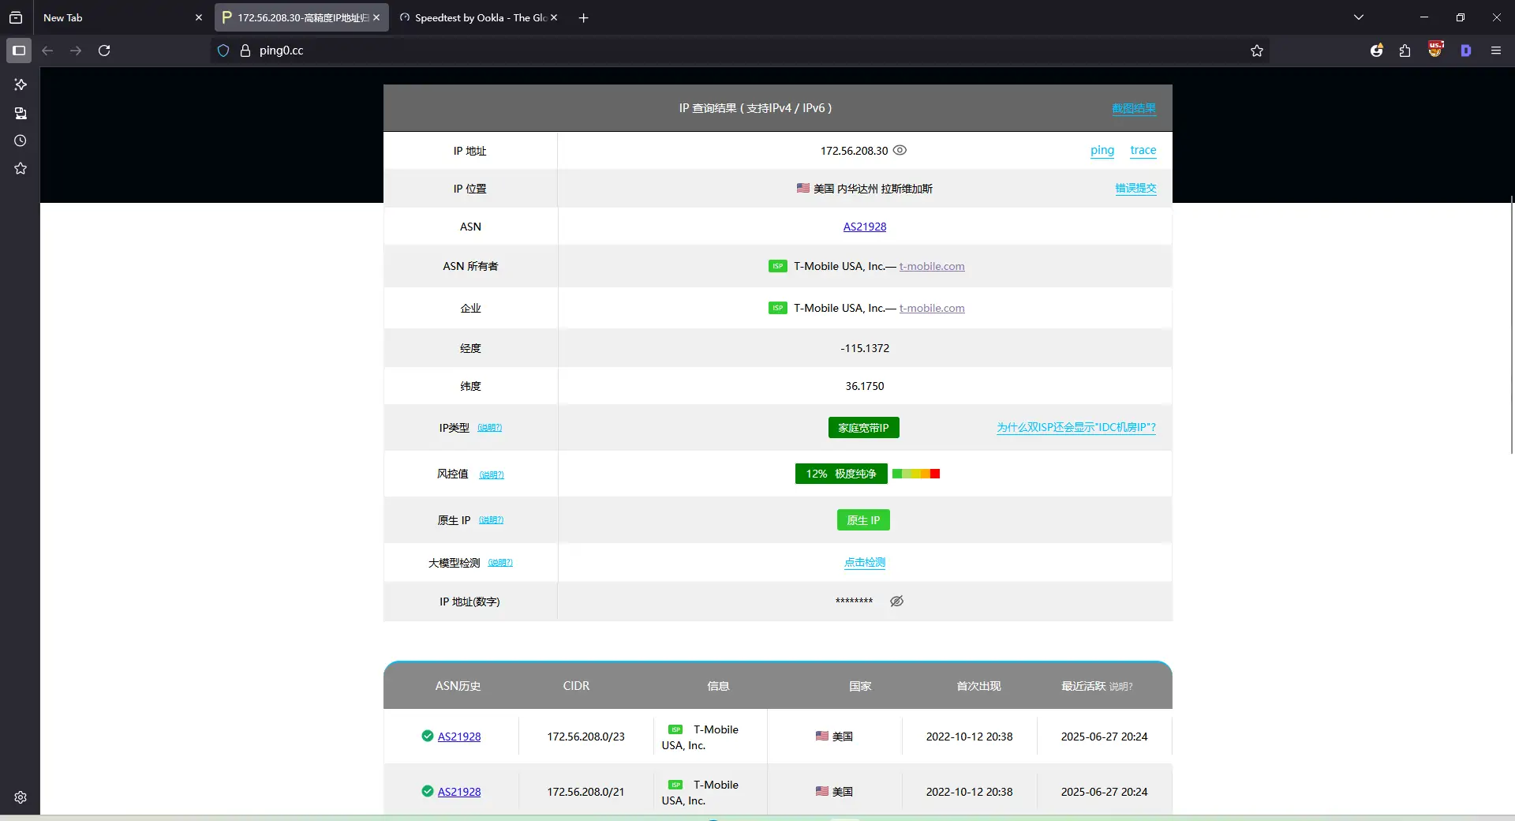Click the 说明? next to 最近活跃
Screen dimensions: 1515x821
(x=1121, y=687)
